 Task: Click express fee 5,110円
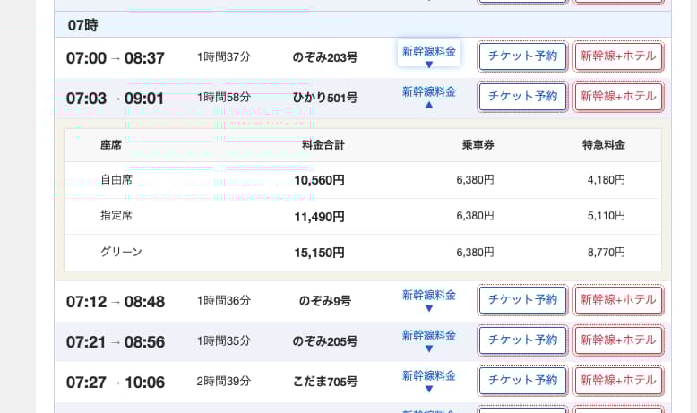(606, 216)
